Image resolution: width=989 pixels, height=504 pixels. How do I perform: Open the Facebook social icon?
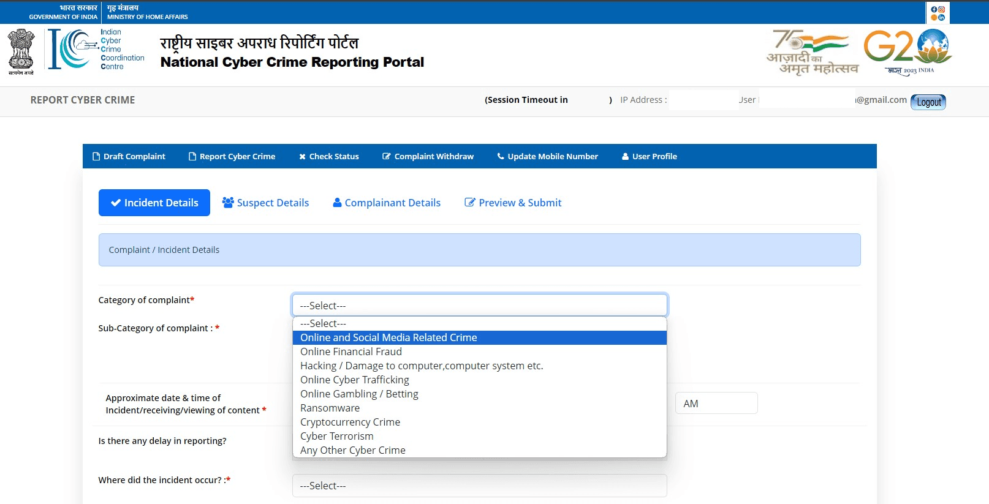tap(934, 9)
